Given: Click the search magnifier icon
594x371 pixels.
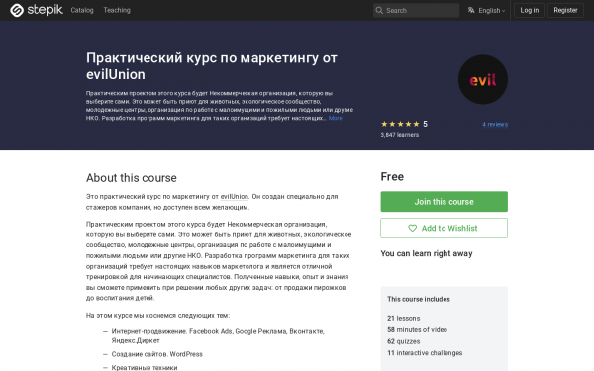Looking at the screenshot, I should click(x=379, y=10).
